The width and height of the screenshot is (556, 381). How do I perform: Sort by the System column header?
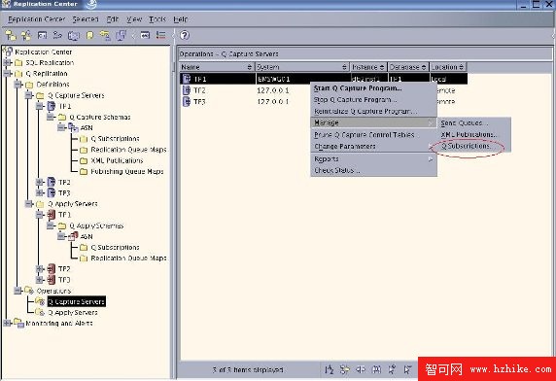coord(302,67)
